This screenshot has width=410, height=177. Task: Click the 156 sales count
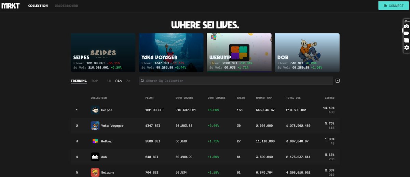click(240, 110)
